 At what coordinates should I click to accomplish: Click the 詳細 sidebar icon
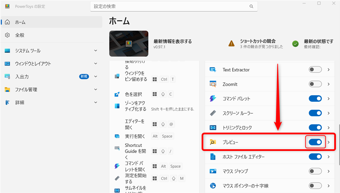[x=7, y=102]
